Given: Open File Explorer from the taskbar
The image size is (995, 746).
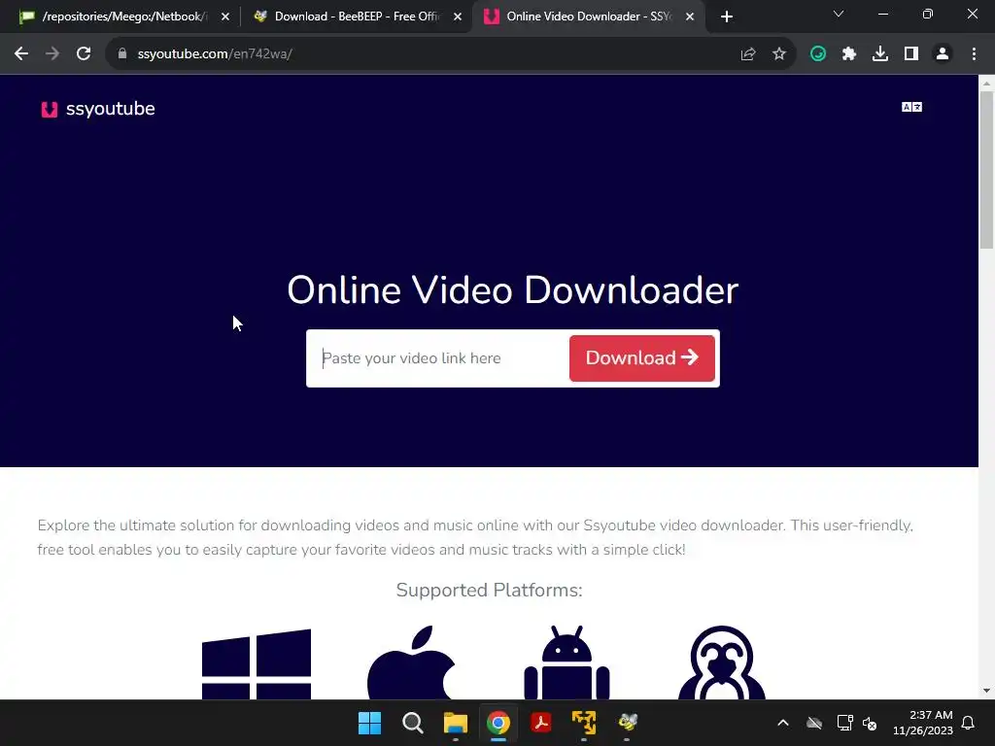Looking at the screenshot, I should pyautogui.click(x=456, y=723).
